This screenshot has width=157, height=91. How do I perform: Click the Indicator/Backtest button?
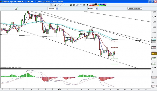(x=135, y=9)
